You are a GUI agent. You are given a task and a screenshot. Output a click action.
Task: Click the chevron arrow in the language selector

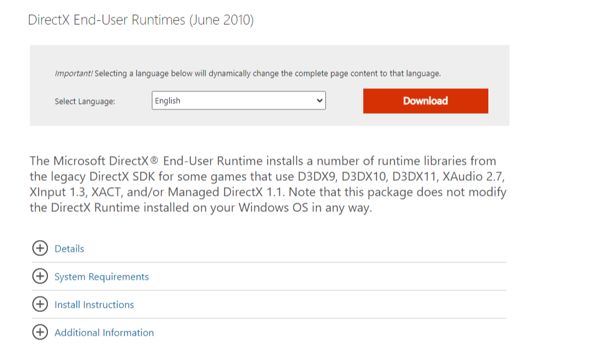[320, 101]
